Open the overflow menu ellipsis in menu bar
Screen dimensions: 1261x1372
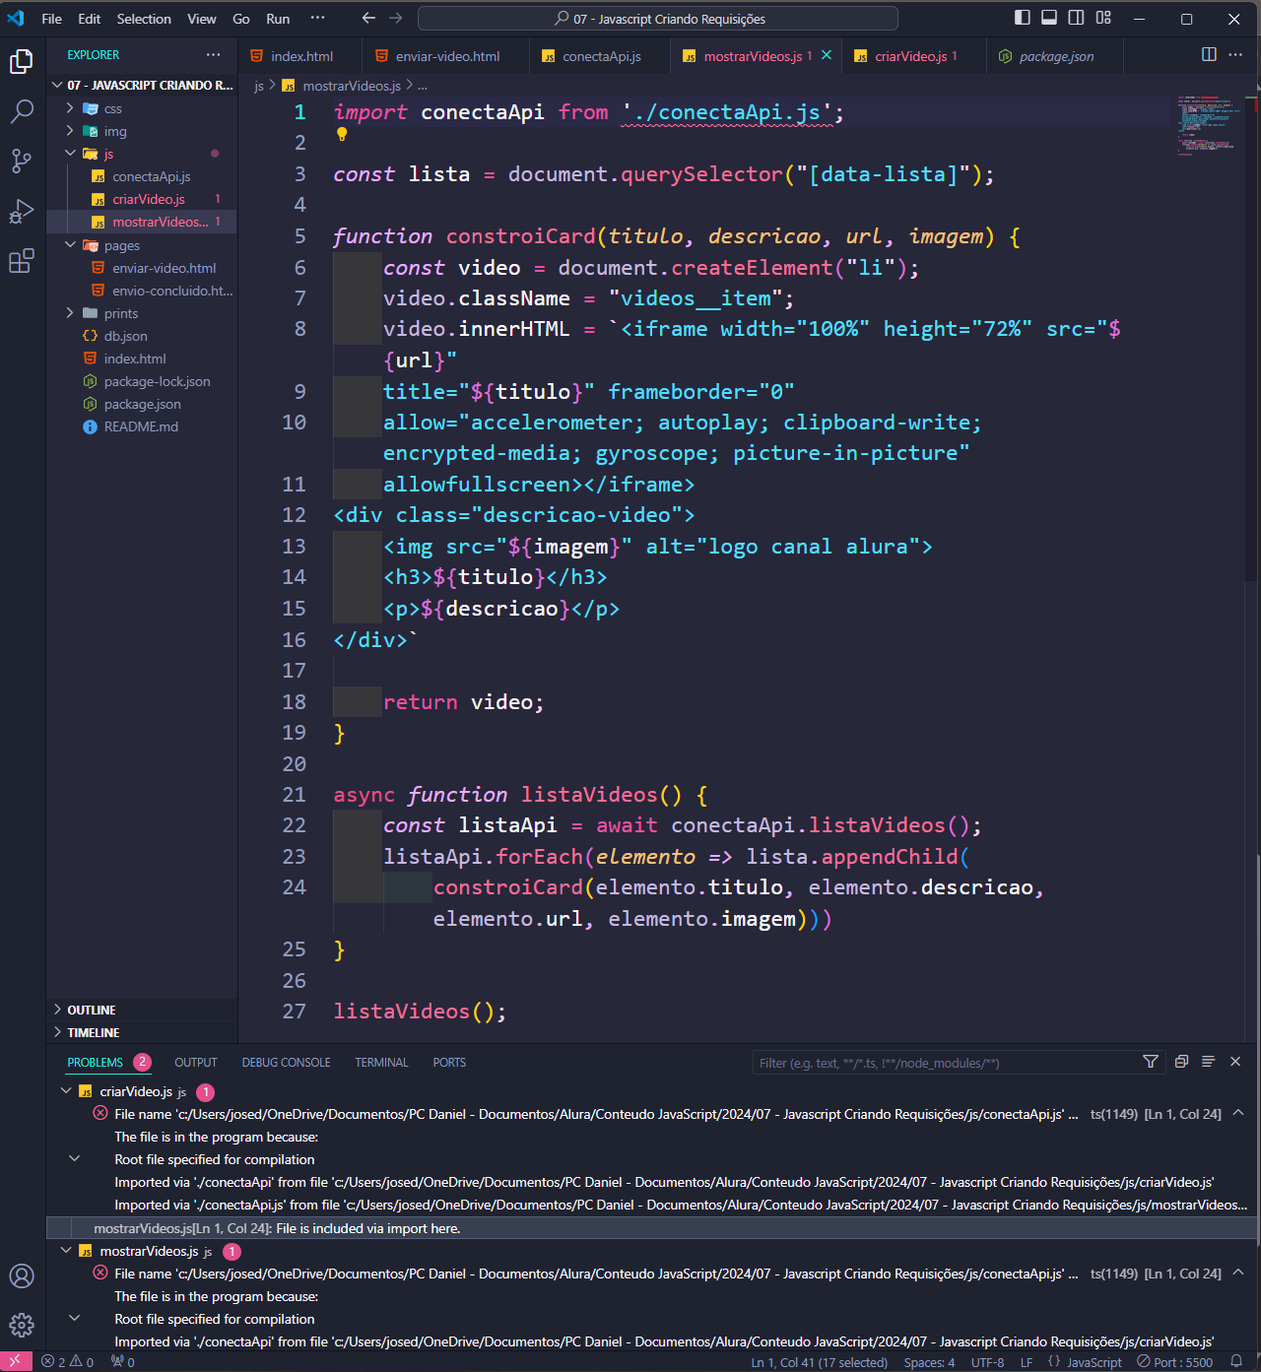[317, 19]
